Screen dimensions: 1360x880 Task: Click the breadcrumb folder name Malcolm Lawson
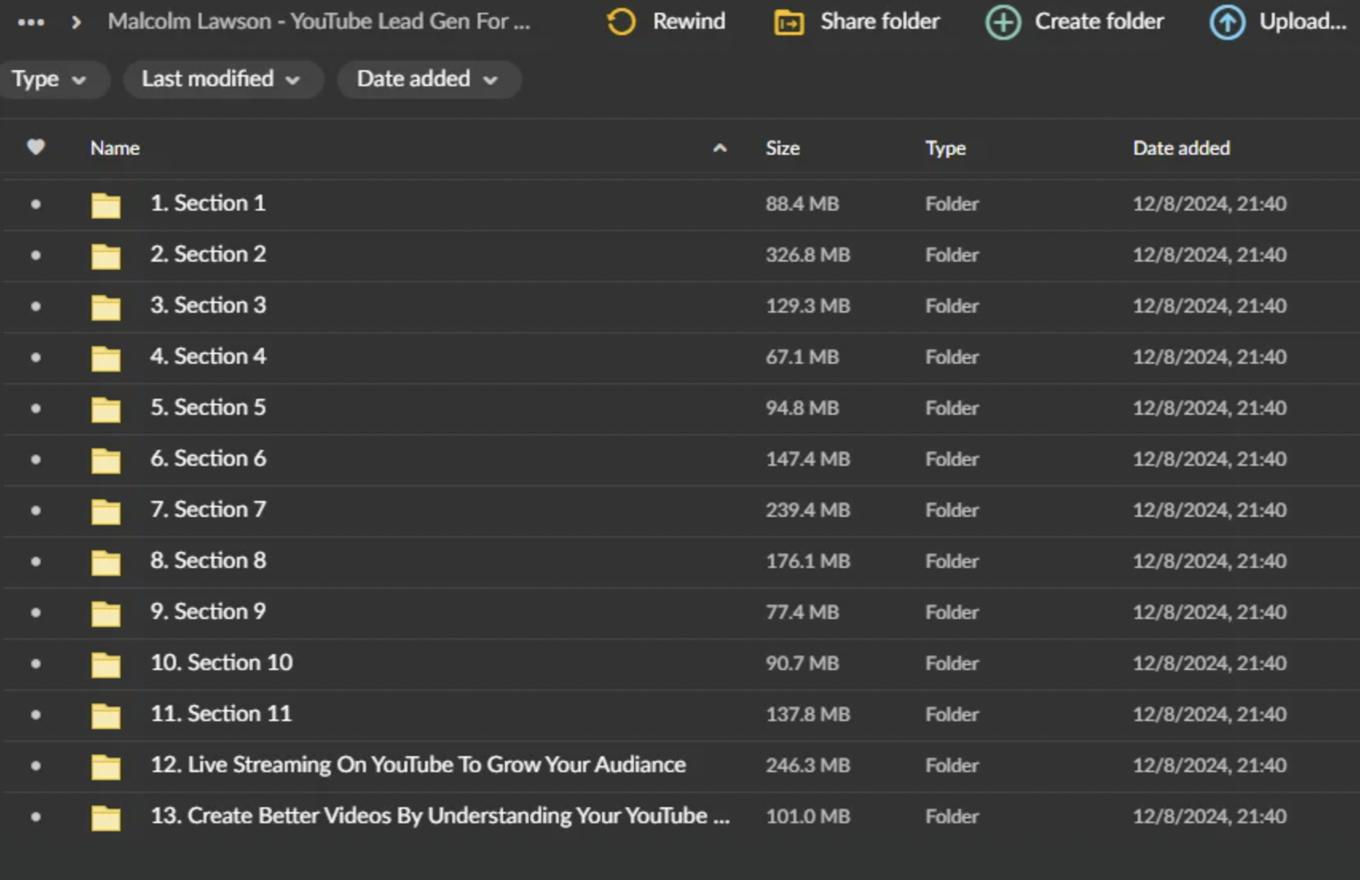[x=318, y=21]
